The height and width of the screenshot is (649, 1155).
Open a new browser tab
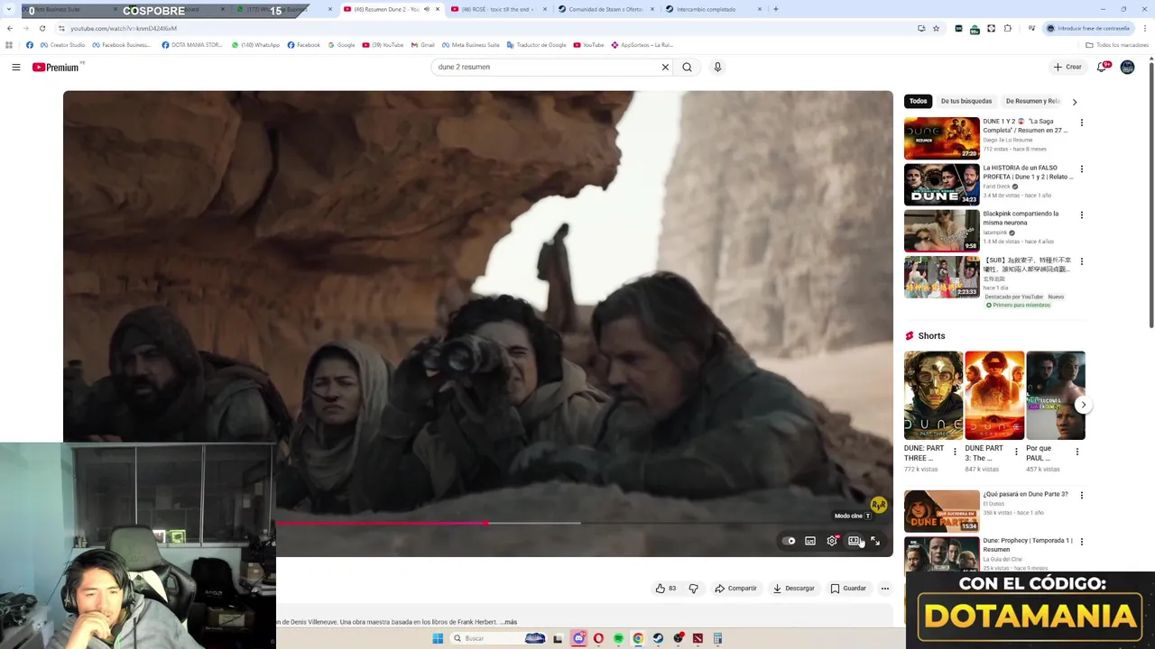(775, 9)
